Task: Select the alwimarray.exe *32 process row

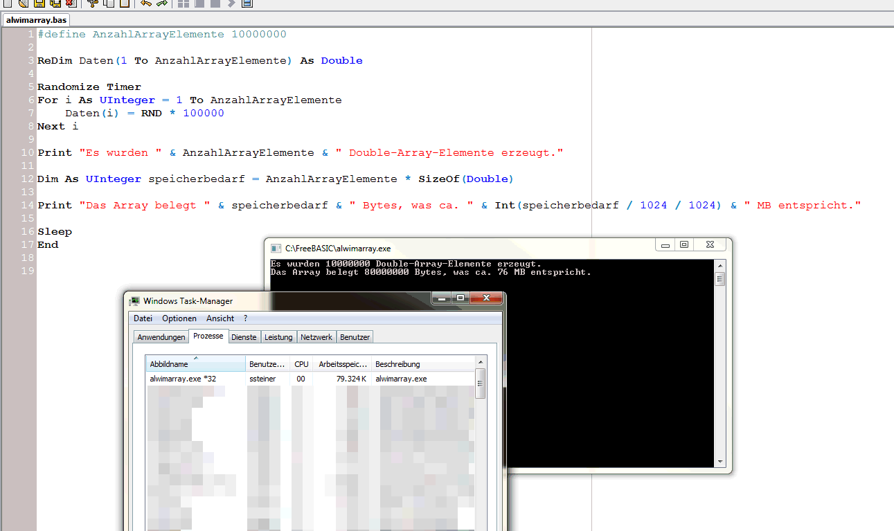Action: click(x=310, y=379)
